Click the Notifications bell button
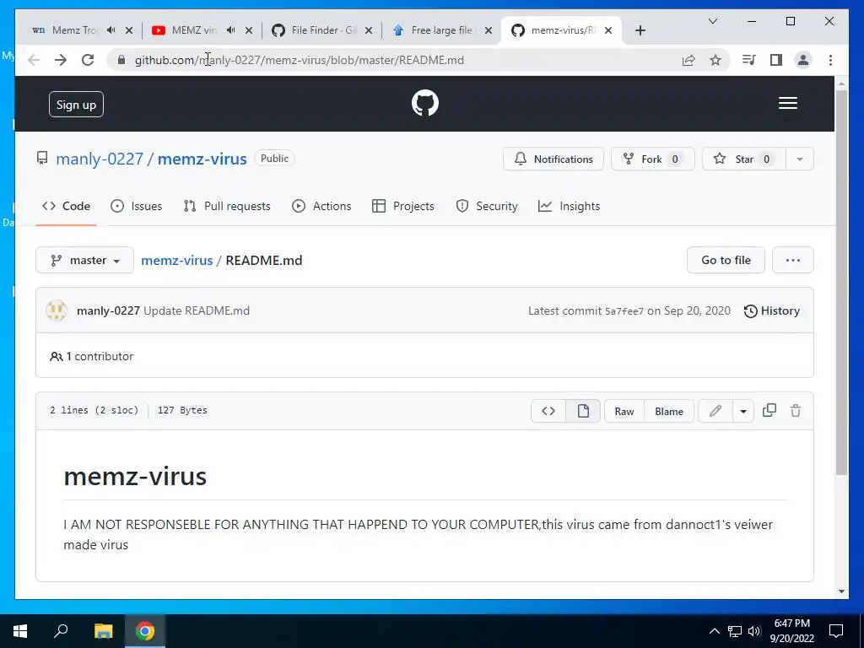This screenshot has height=648, width=864. click(553, 159)
